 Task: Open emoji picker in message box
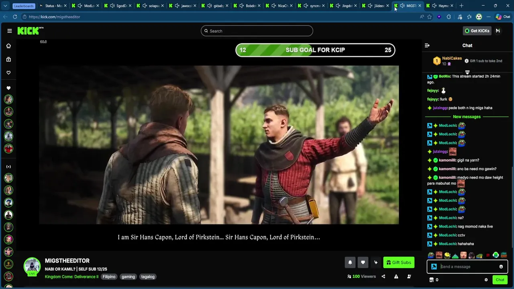[x=501, y=267]
